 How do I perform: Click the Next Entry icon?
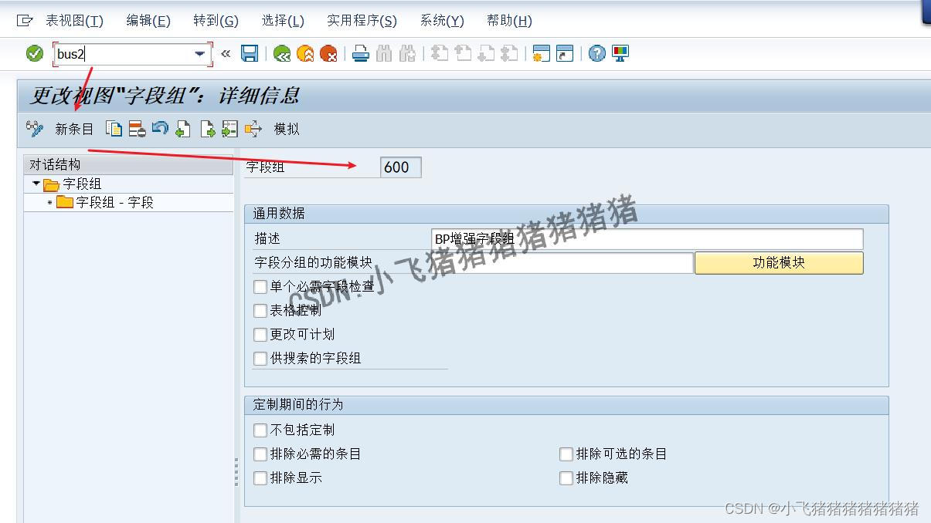207,129
